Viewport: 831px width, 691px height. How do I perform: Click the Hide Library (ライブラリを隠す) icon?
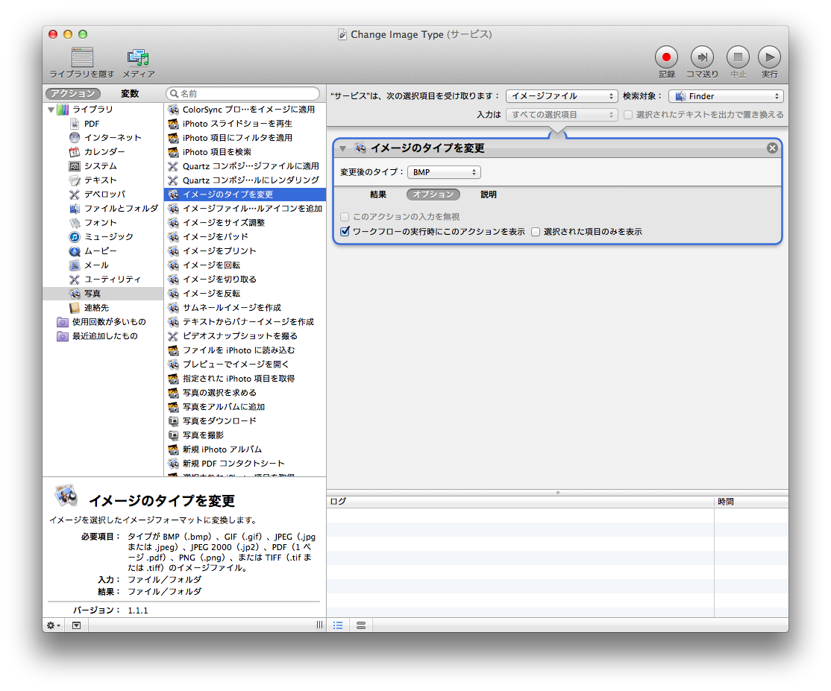click(82, 57)
